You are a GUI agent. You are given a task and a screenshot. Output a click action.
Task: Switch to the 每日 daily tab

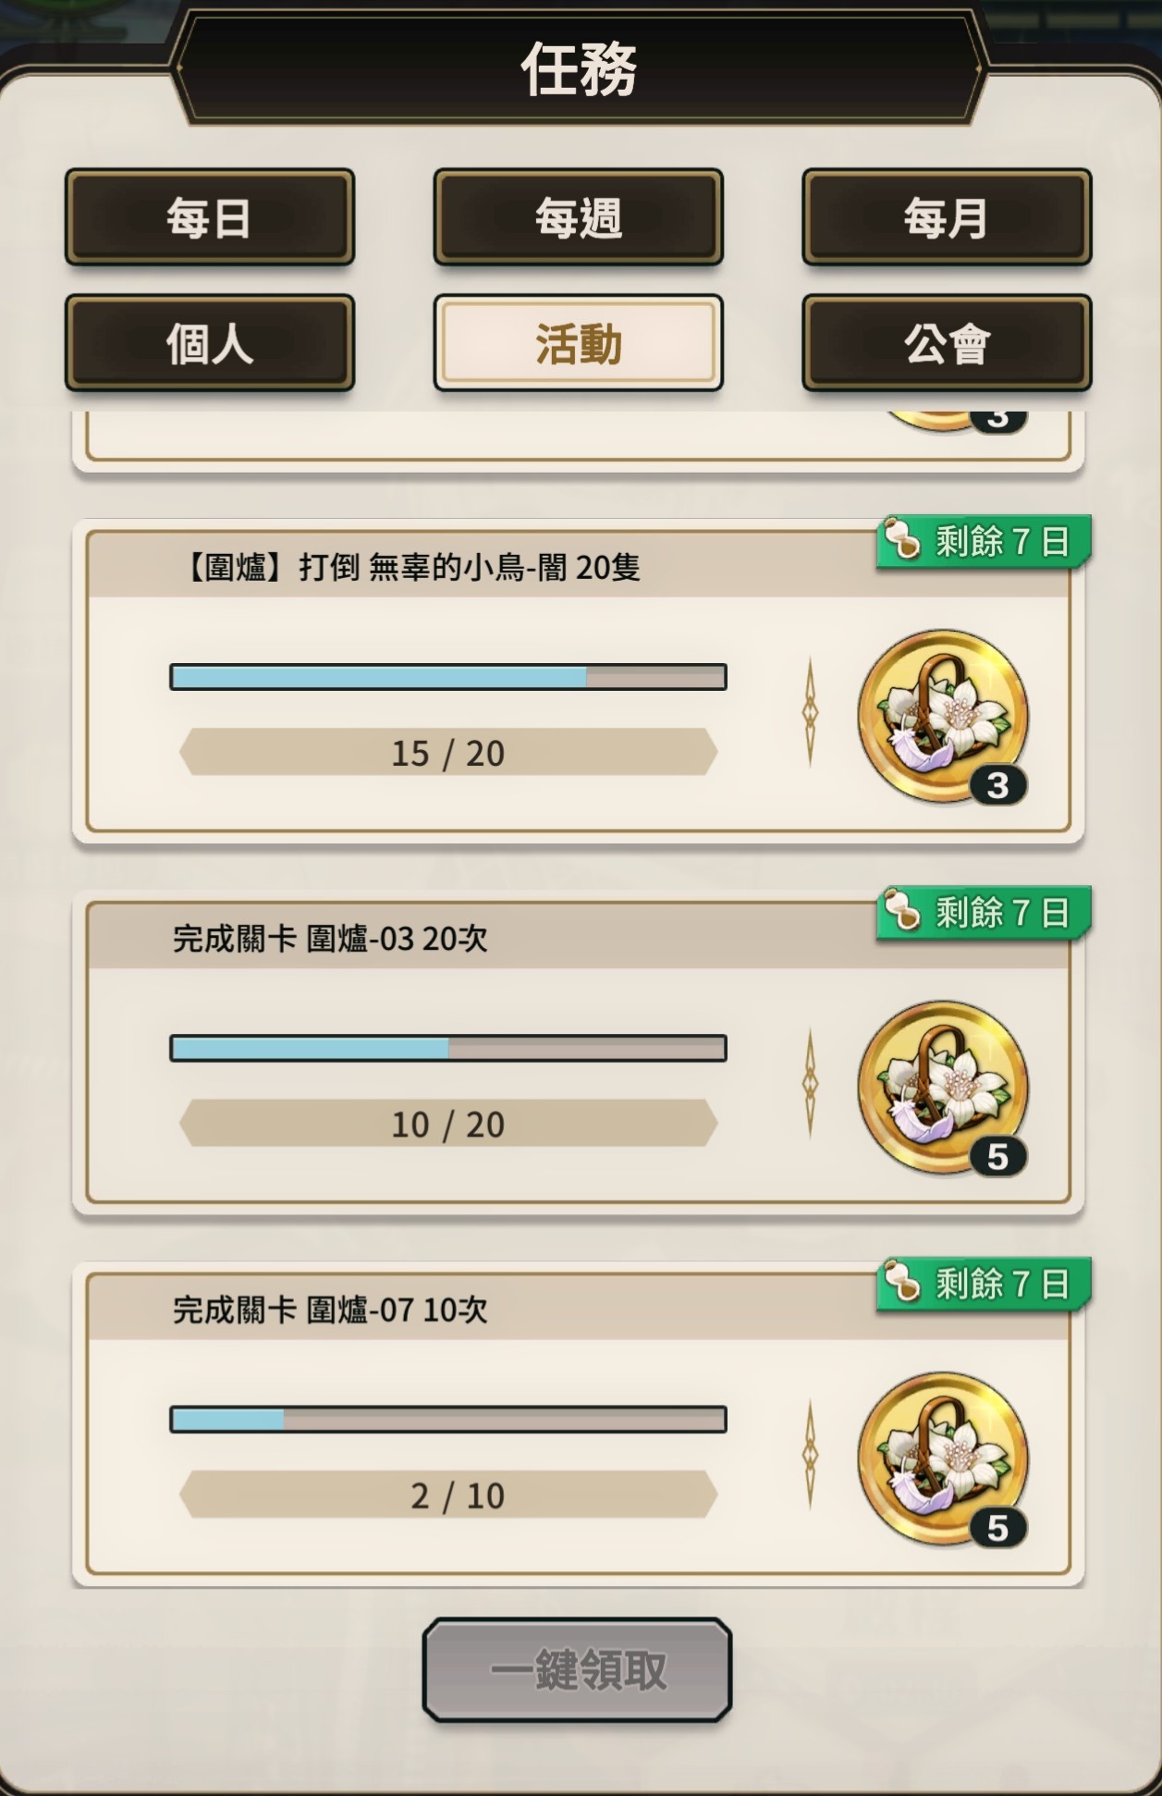tap(210, 217)
